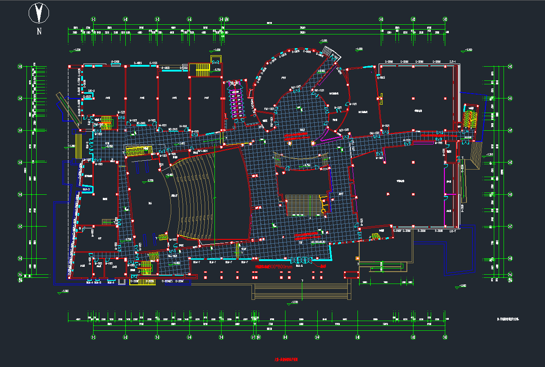
Task: Click the north arrow compass symbol
Action: [x=38, y=13]
